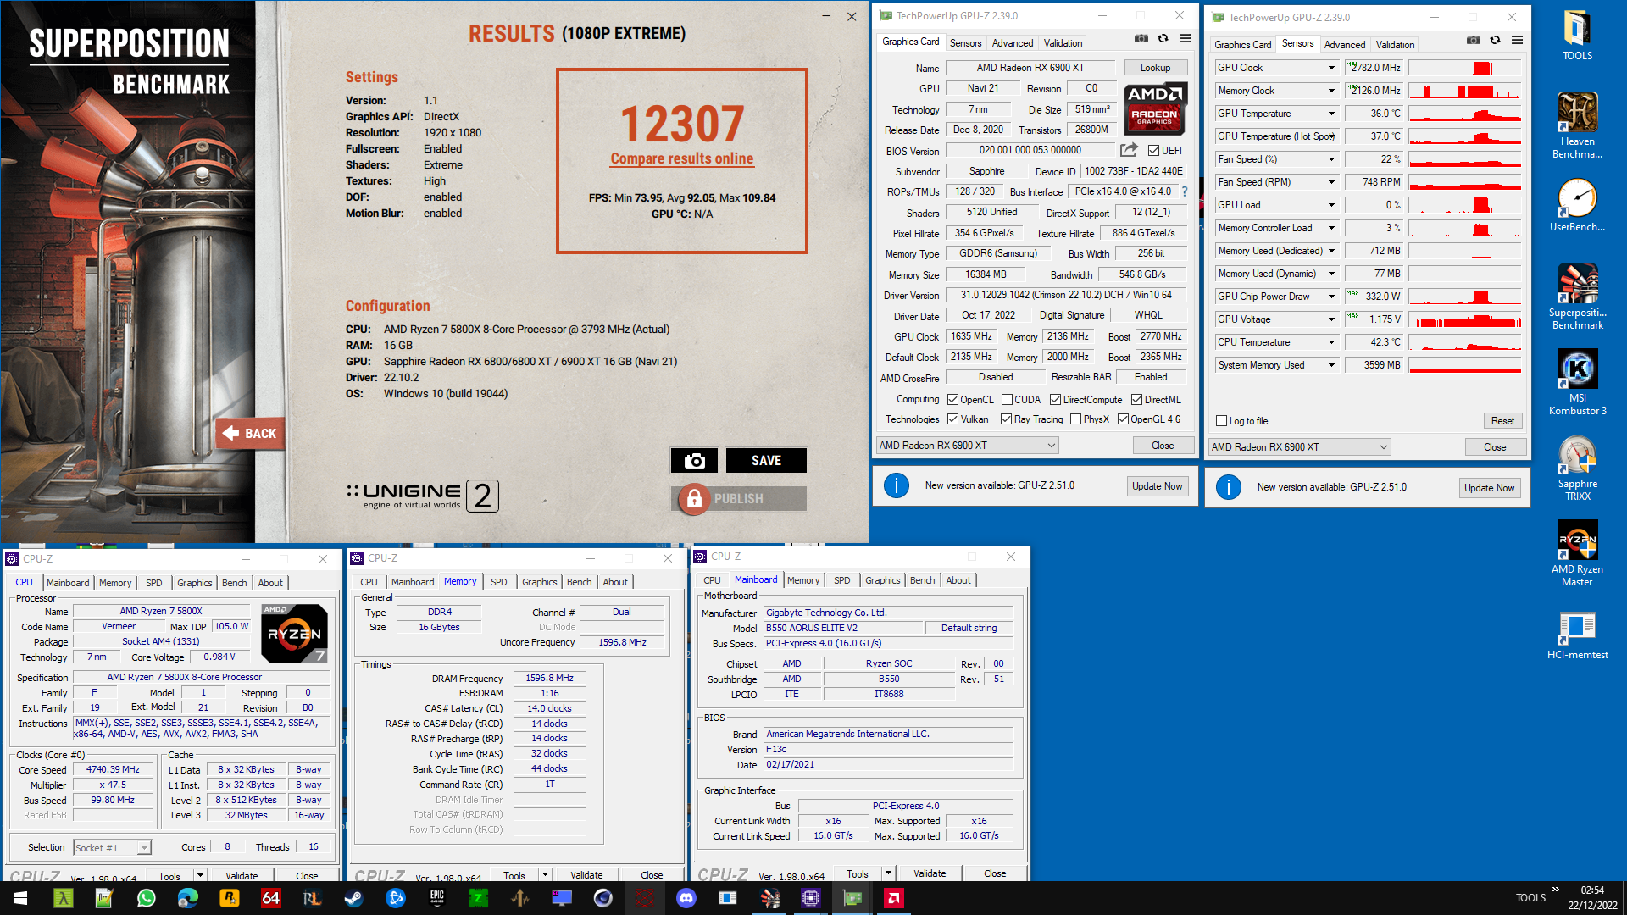This screenshot has height=915, width=1627.
Task: Open GPU Clock sensor dropdown
Action: (1330, 68)
